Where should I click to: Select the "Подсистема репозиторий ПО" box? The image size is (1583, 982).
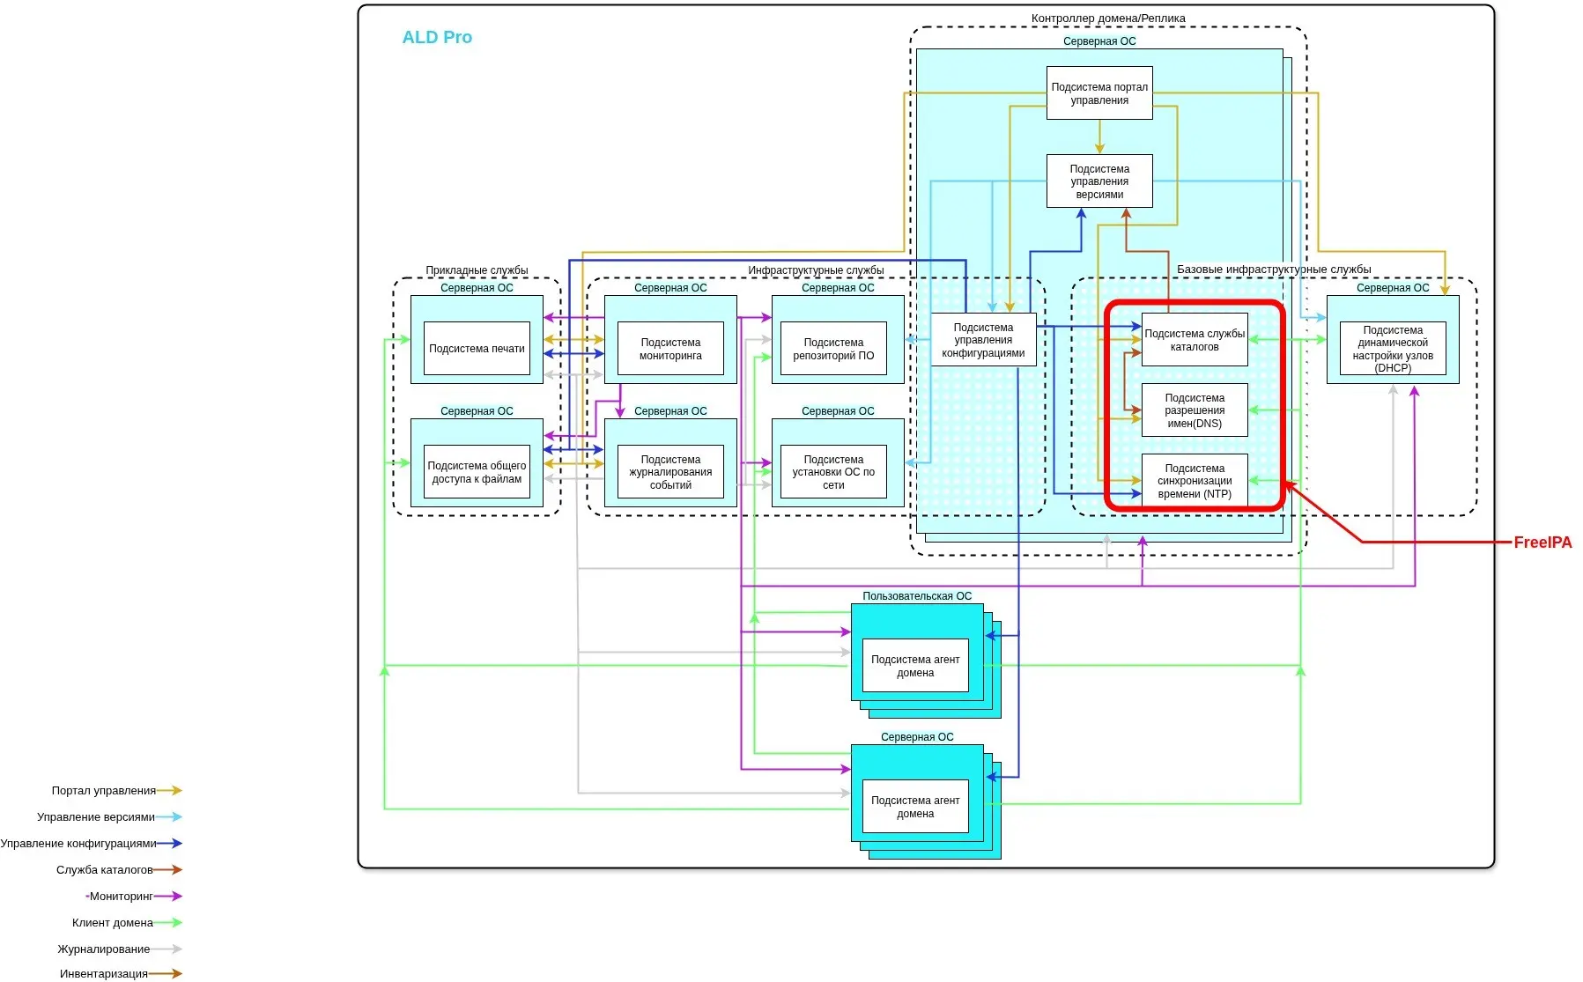pyautogui.click(x=833, y=349)
